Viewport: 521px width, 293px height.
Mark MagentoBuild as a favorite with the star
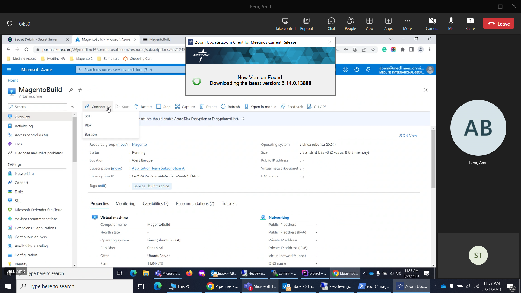point(80,90)
